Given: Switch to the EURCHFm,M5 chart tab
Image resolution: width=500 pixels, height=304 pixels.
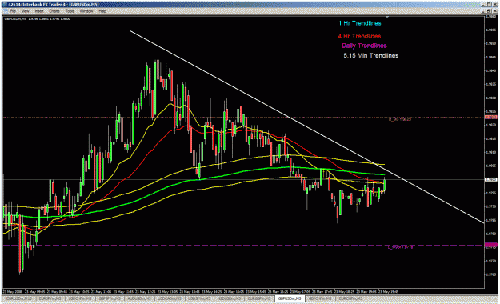Looking at the screenshot, I should pos(350,298).
